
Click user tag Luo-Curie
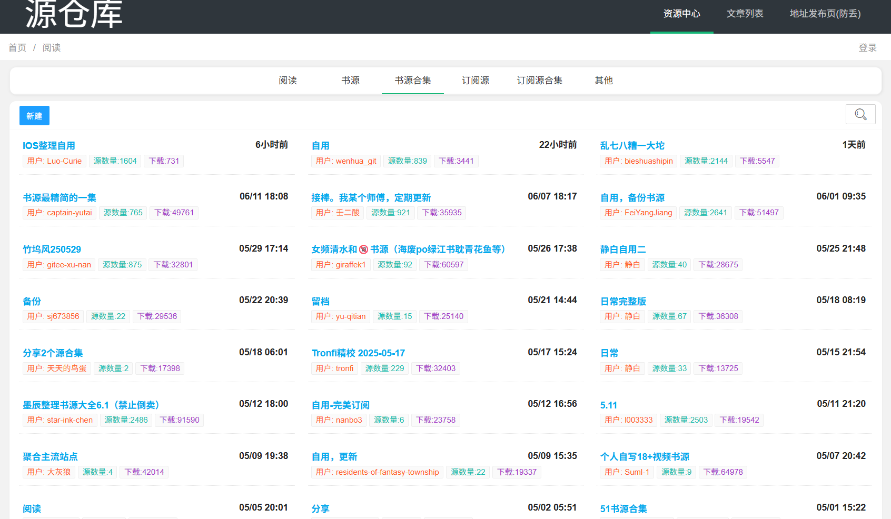click(x=54, y=161)
